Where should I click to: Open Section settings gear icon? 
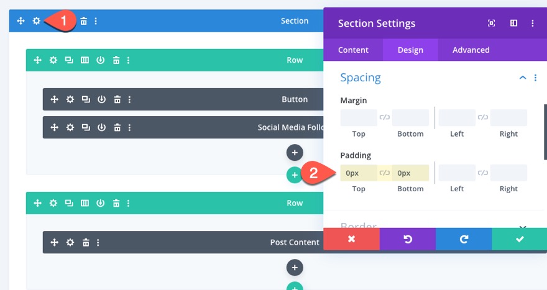(37, 21)
